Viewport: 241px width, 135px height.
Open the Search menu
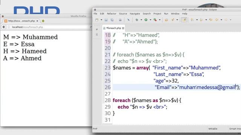146,13
